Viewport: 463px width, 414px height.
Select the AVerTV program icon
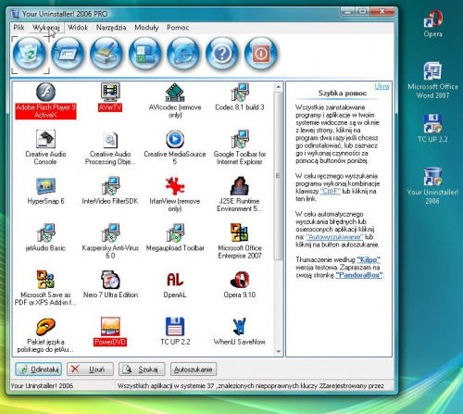coord(110,97)
